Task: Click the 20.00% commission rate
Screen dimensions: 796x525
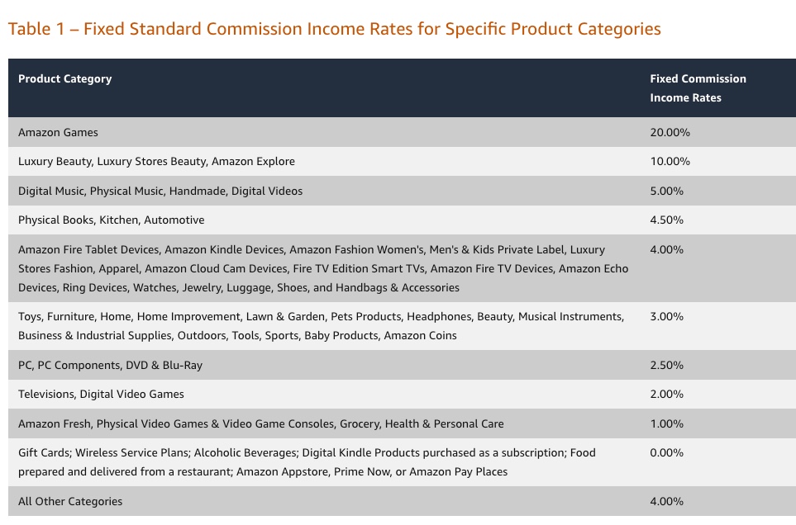Action: [x=670, y=132]
